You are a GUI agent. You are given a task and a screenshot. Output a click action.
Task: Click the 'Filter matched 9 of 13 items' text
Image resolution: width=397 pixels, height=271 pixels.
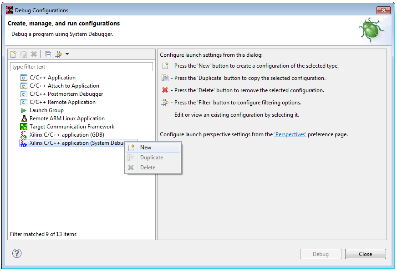43,234
